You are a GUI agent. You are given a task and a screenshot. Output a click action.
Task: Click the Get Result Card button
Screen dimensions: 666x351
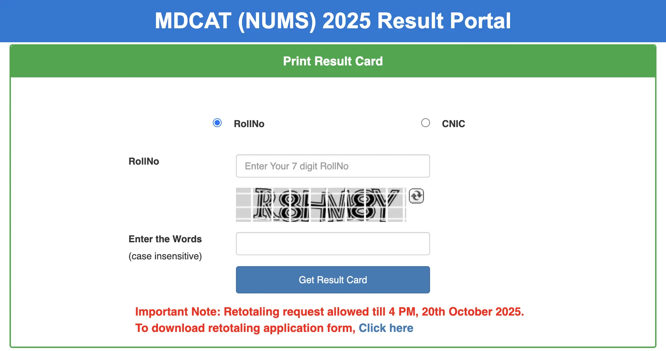coord(333,279)
